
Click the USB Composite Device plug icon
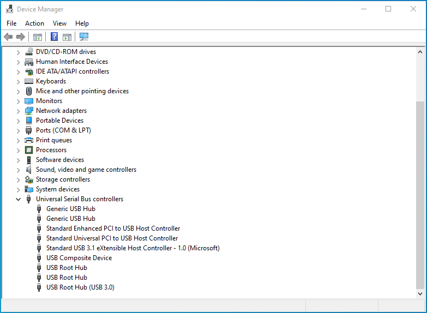[x=39, y=258]
